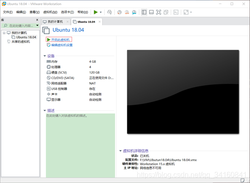Select 共享的虚拟机 in the library tree
Screen dimensions: 250x183
click(21, 42)
